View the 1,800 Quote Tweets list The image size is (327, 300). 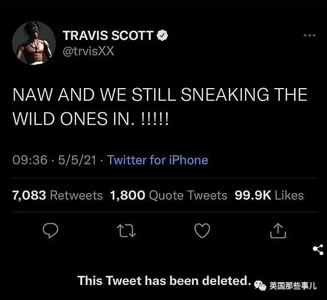pos(169,196)
